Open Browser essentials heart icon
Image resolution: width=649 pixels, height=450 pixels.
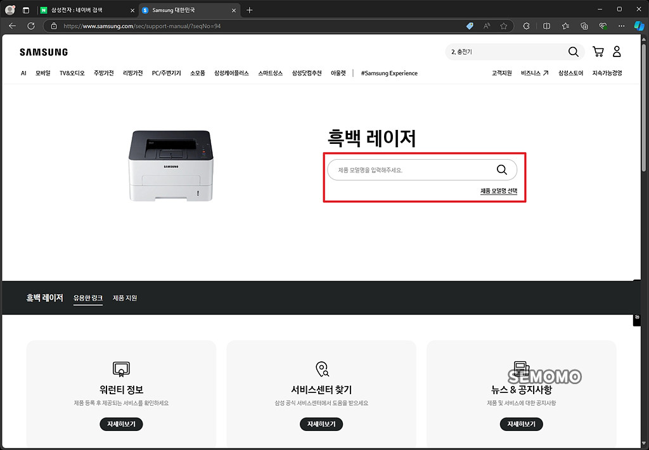(x=603, y=25)
